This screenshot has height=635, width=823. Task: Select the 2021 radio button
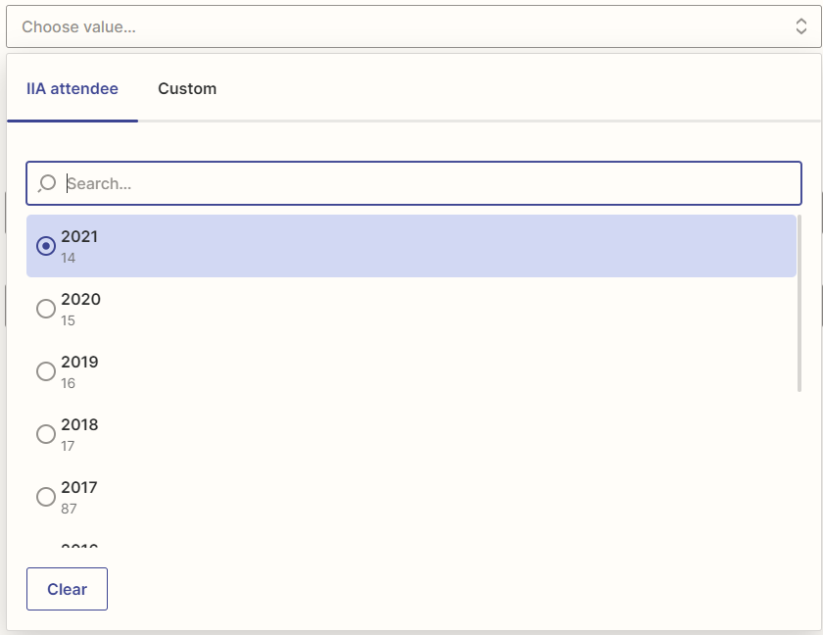coord(46,246)
